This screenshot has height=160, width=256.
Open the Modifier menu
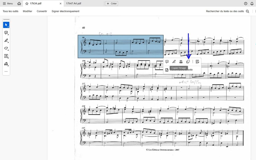pos(27,11)
